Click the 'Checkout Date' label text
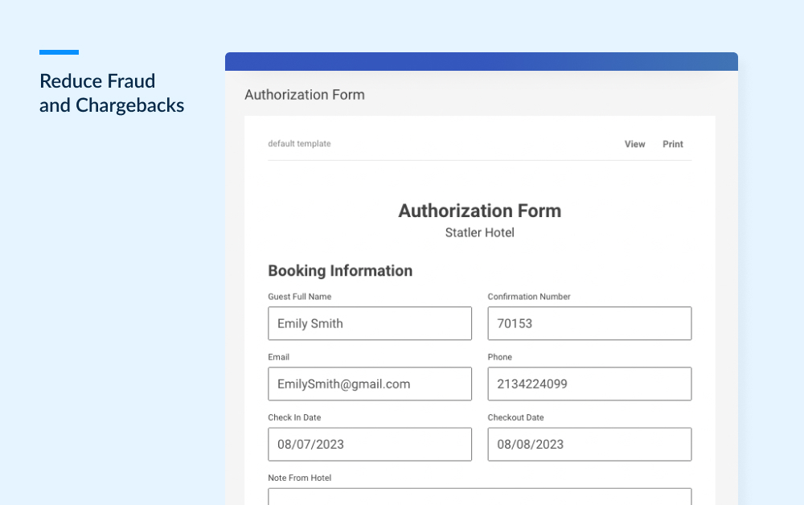804x505 pixels. [x=515, y=417]
